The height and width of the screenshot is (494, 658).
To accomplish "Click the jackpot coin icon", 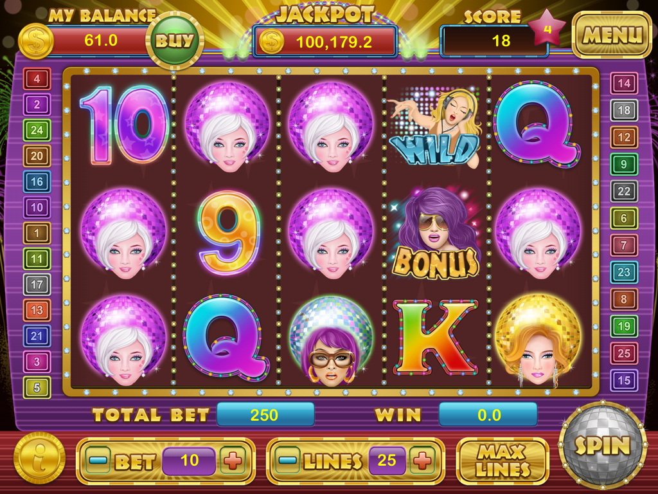I will coord(271,42).
